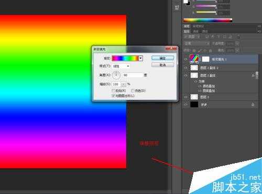Click the lock icon on the 背景 layer
This screenshot has width=262, height=194.
pos(253,104)
